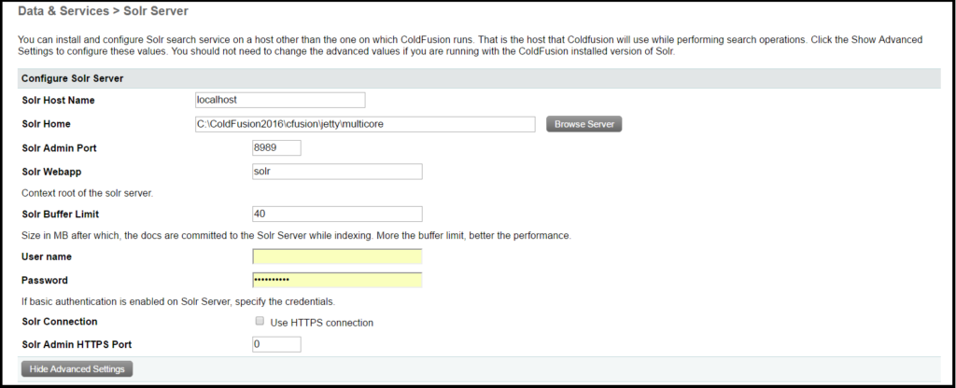Click the Solr Admin HTTPS Port field

[x=276, y=344]
